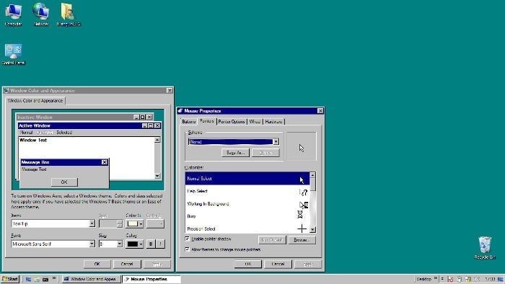The image size is (505, 284).
Task: Click the Save As button under Scheme
Action: (x=235, y=153)
